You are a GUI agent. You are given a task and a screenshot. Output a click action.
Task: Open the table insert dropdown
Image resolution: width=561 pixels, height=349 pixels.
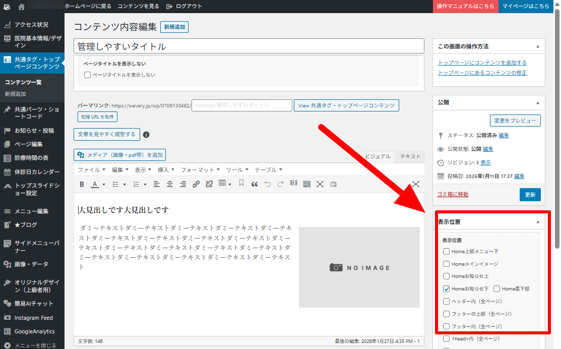pyautogui.click(x=225, y=185)
